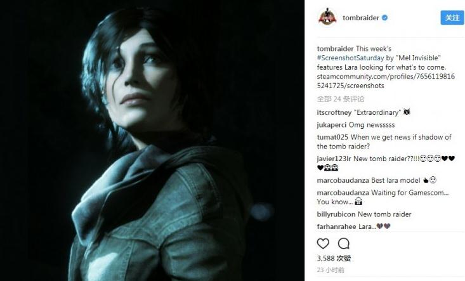Click the Lara Croft screenshot image
The width and height of the screenshot is (465, 281).
pyautogui.click(x=152, y=141)
